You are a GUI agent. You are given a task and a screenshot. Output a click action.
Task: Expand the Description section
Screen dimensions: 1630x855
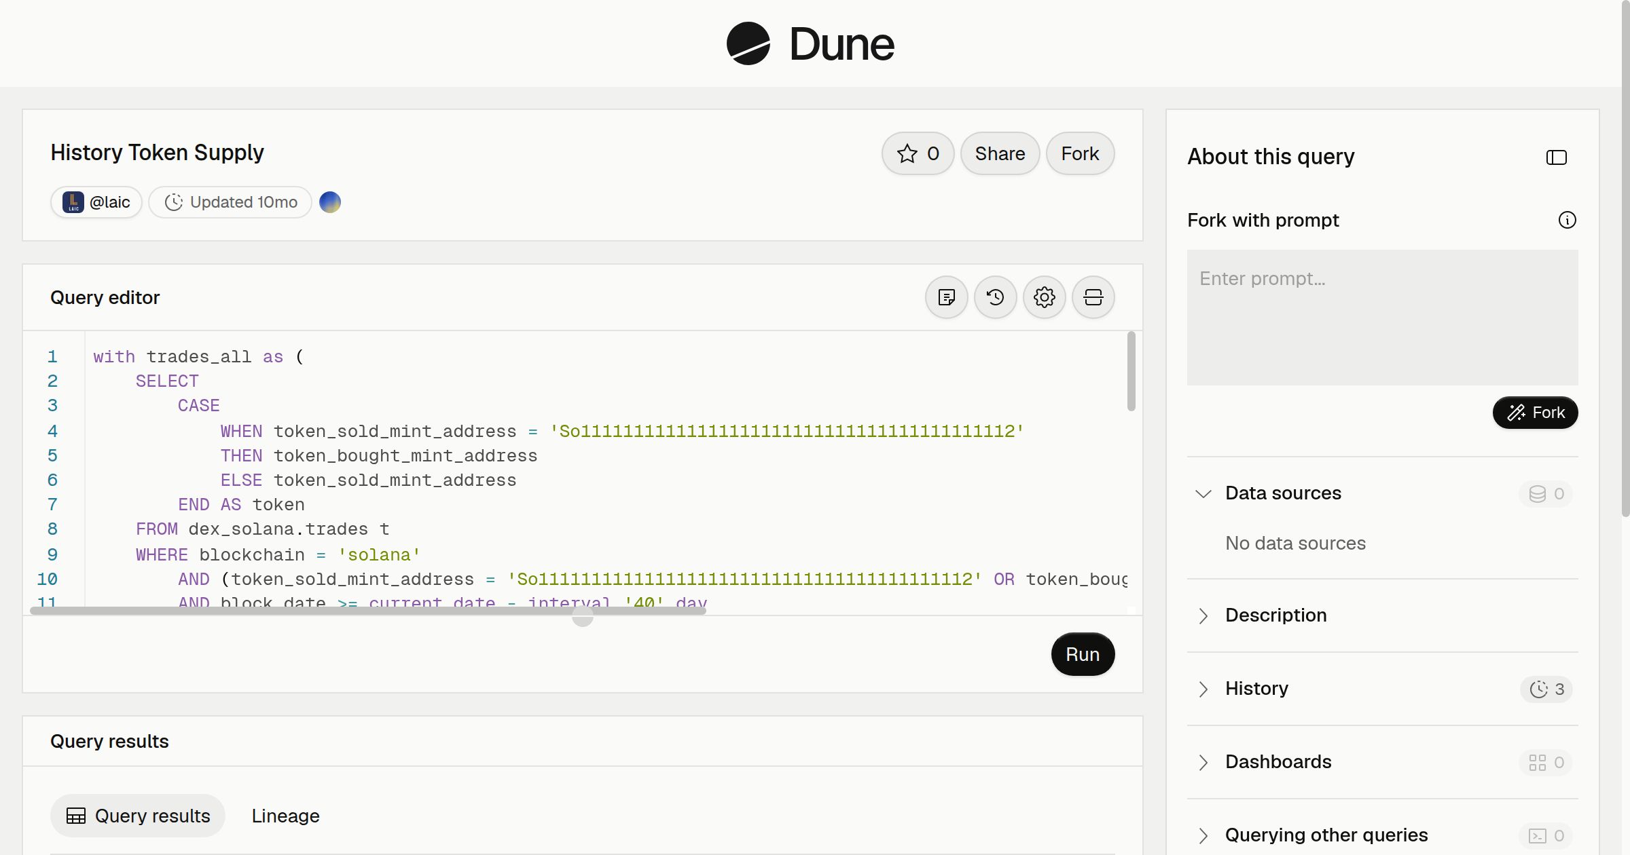(x=1203, y=615)
